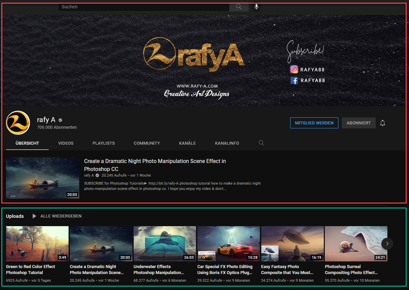Viewport: 409px width, 290px height.
Task: Switch to the Videos tab
Action: point(66,143)
